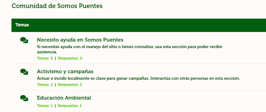Click the chat bubbles icon beside Necesito ayuda
Screen dimensions: 266x112
click(x=24, y=40)
